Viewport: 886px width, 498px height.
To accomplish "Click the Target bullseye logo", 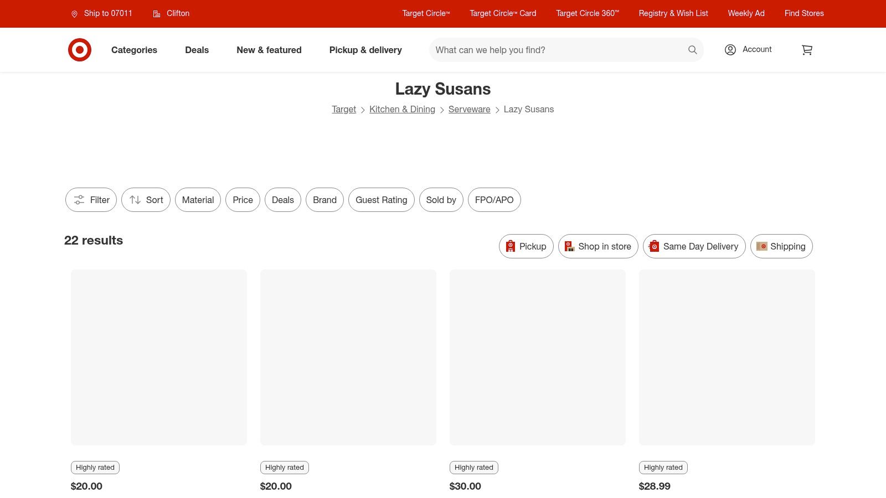I will coord(80,50).
